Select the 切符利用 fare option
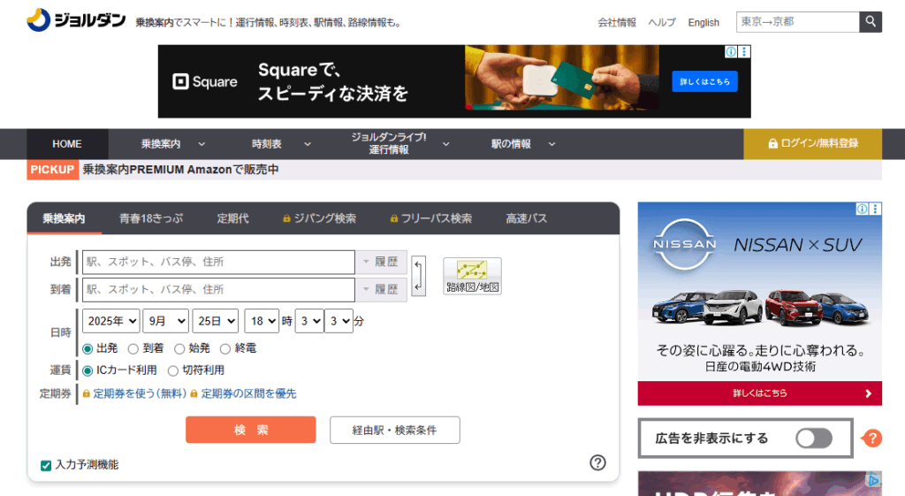 point(173,370)
